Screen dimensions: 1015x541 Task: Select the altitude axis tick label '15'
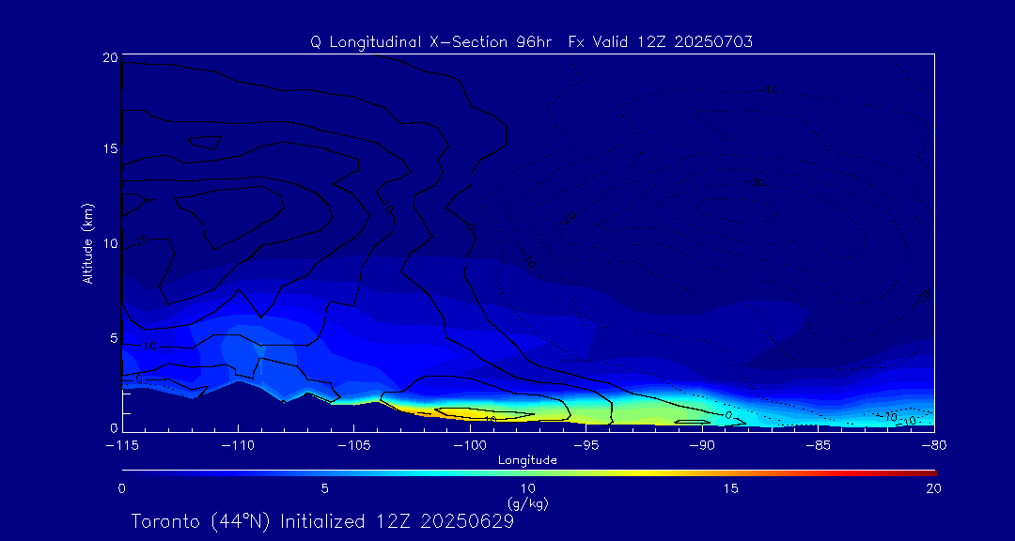(x=110, y=148)
